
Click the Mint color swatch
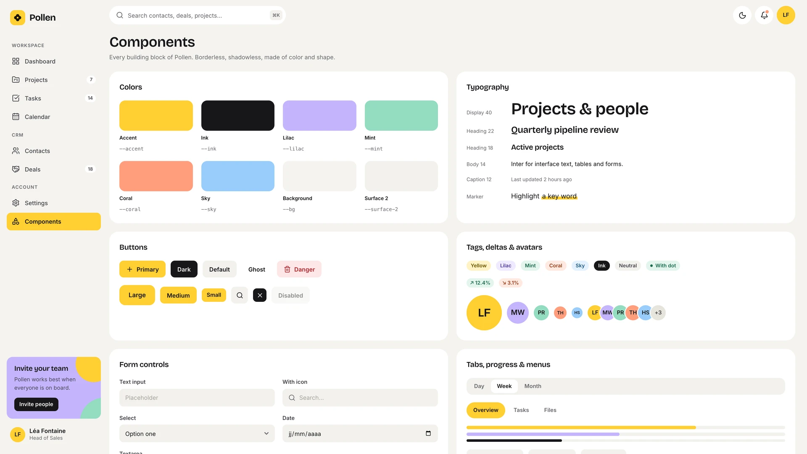tap(401, 116)
